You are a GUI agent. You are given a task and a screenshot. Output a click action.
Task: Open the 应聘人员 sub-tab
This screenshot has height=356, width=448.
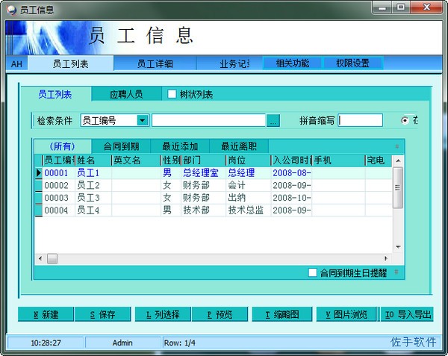click(125, 94)
